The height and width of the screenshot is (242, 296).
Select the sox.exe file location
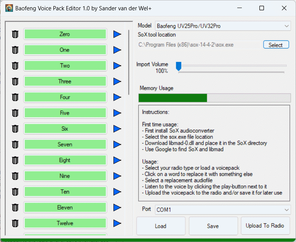click(x=275, y=45)
